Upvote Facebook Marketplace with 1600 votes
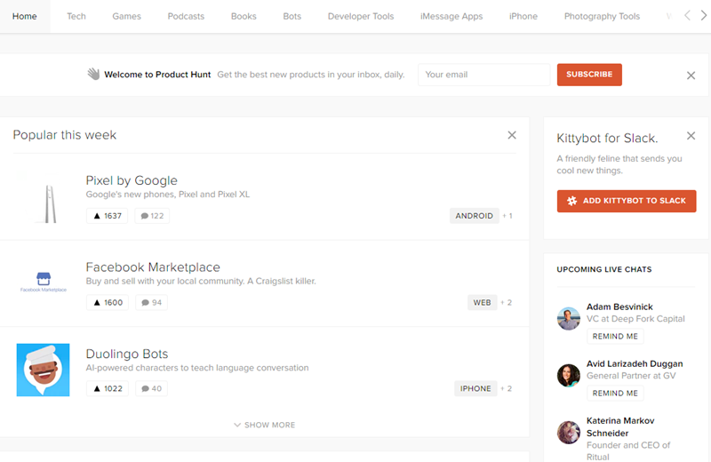 (x=108, y=302)
